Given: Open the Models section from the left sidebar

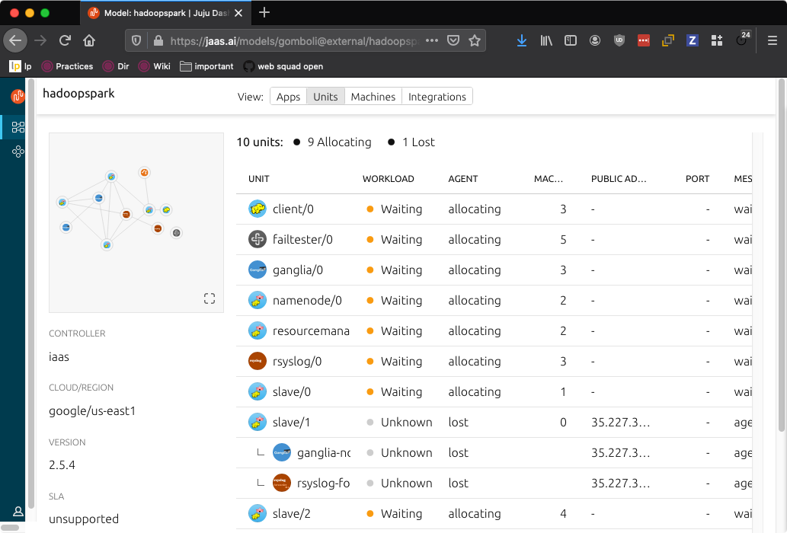Looking at the screenshot, I should click(x=18, y=127).
